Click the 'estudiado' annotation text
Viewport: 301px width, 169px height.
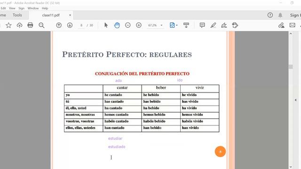(117, 146)
